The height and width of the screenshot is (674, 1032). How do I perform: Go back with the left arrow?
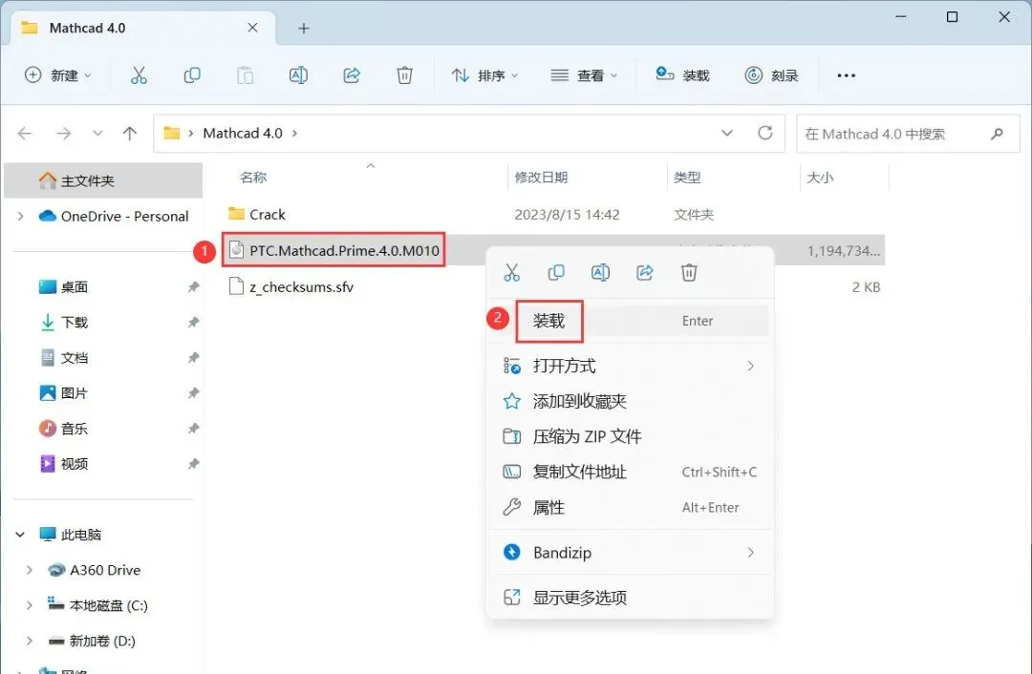(x=25, y=134)
